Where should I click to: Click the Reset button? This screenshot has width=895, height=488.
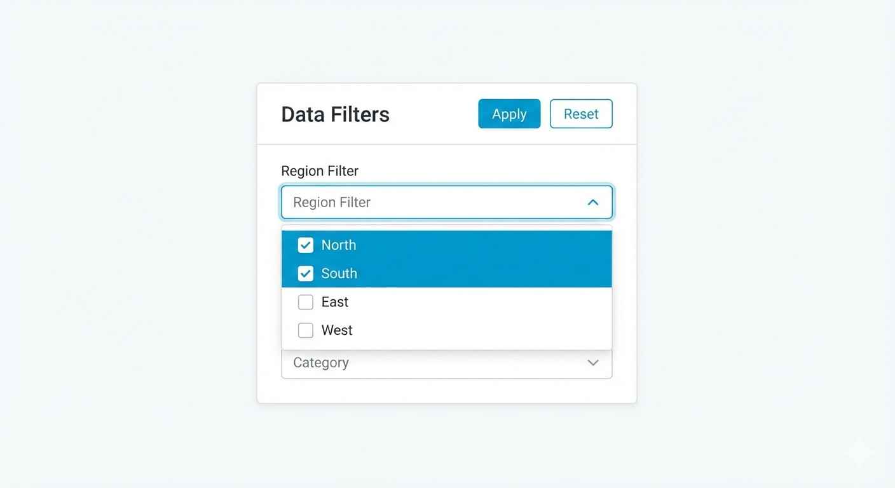[581, 114]
